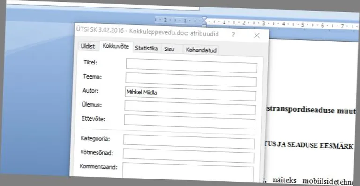Focus the Võtmesõnad field

(188, 156)
